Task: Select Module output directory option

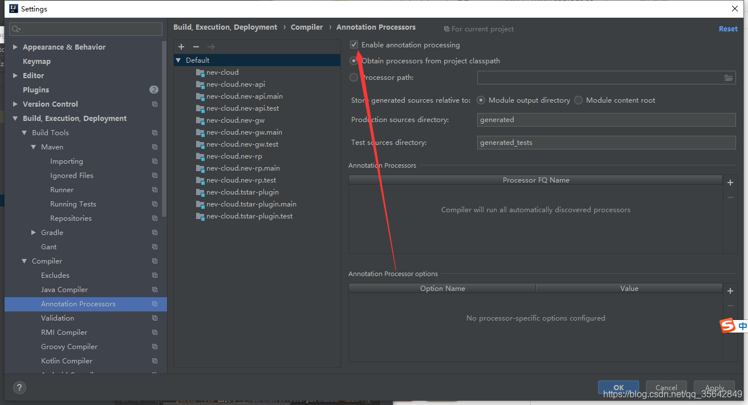Action: pos(481,100)
